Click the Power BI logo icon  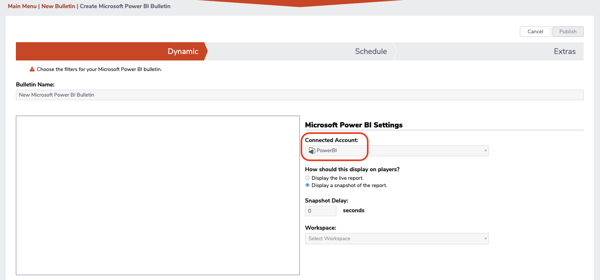click(x=312, y=151)
